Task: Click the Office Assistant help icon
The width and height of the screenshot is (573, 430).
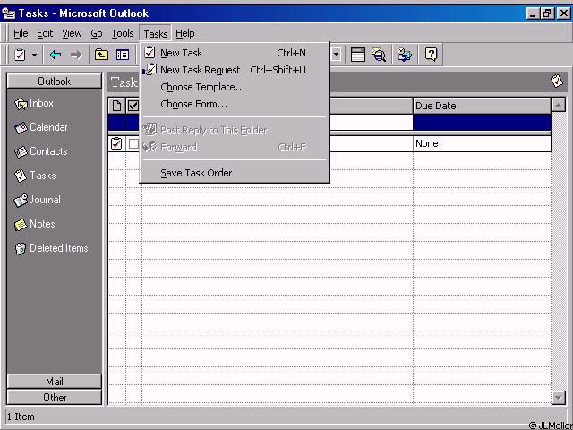Action: pos(432,56)
